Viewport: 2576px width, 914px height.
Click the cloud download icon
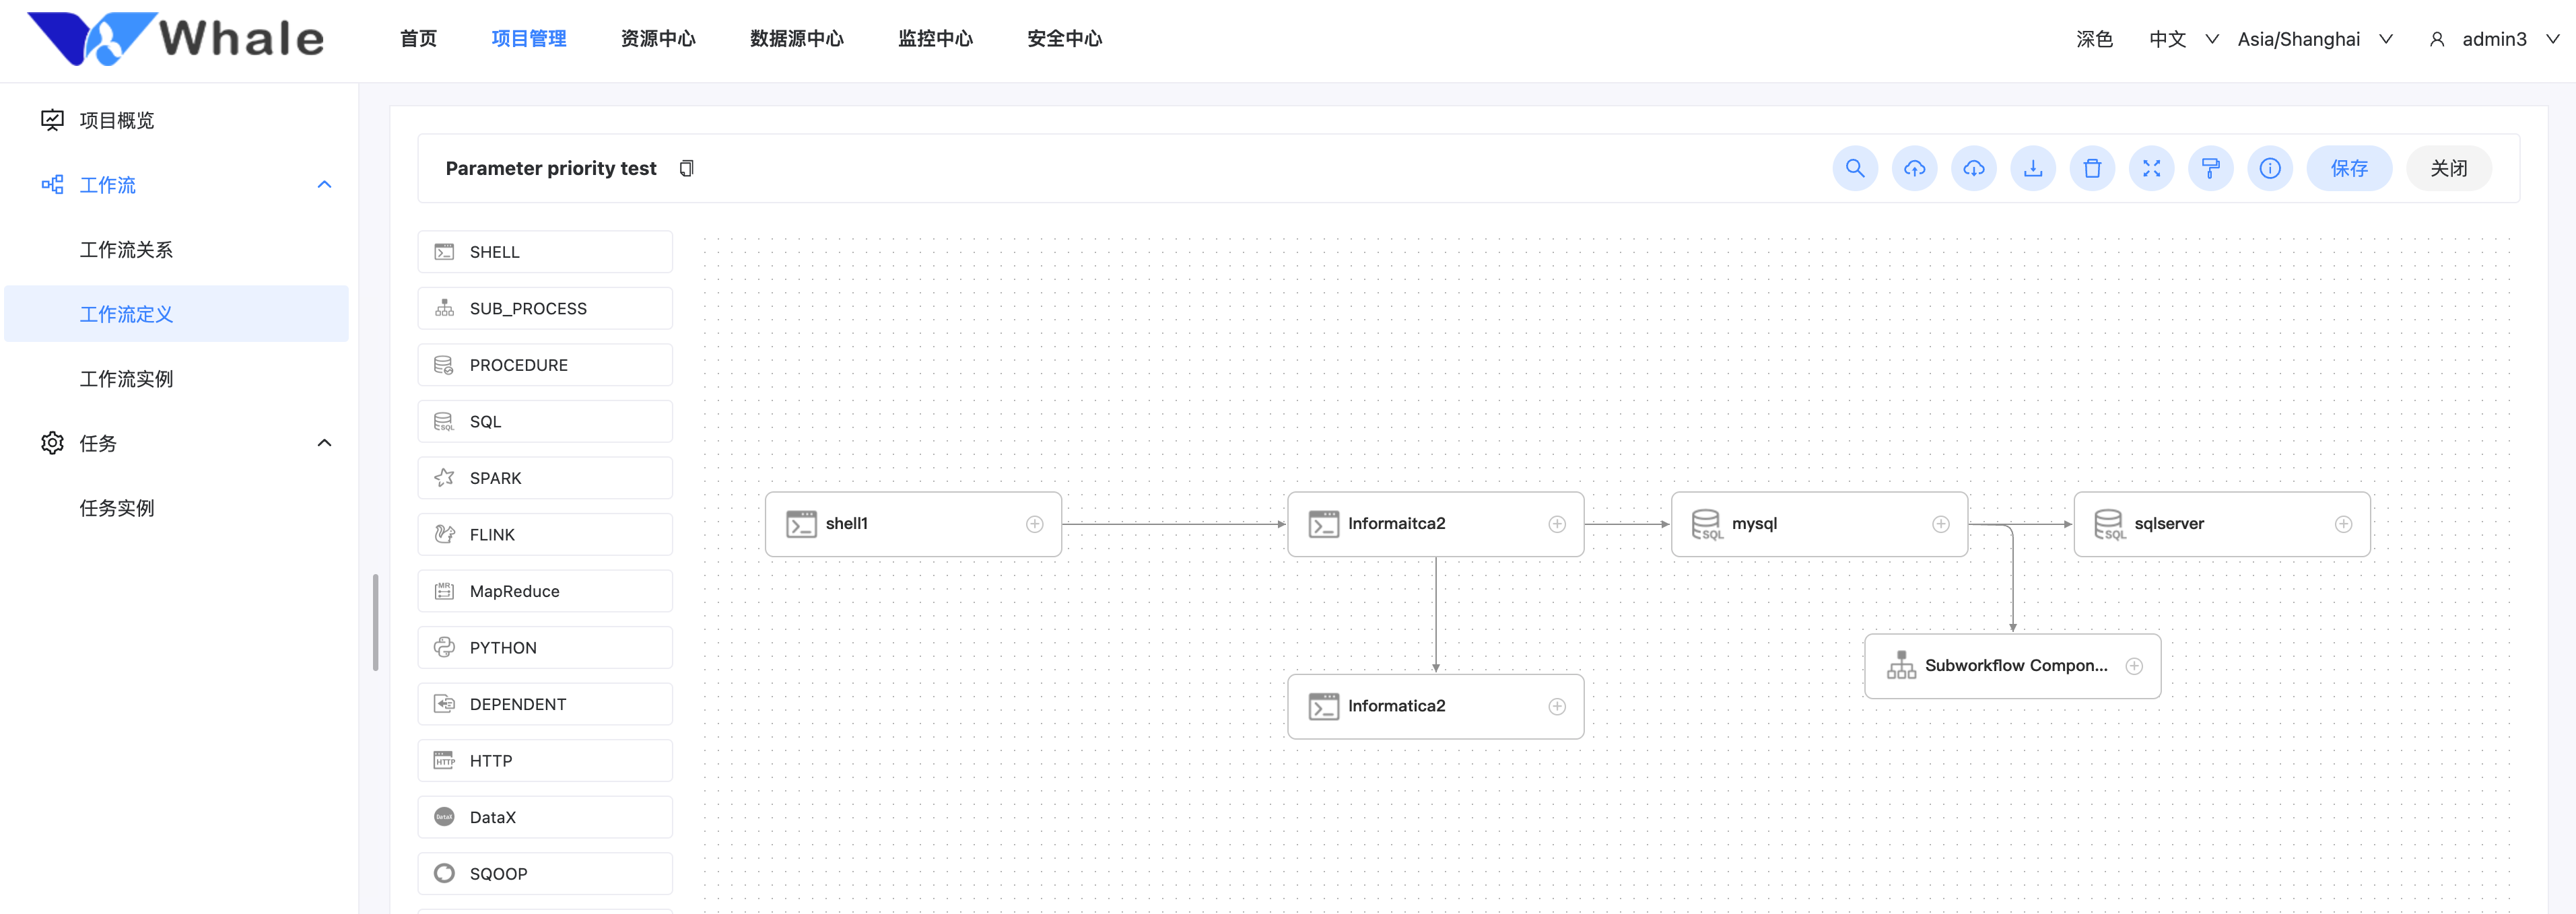click(1973, 168)
